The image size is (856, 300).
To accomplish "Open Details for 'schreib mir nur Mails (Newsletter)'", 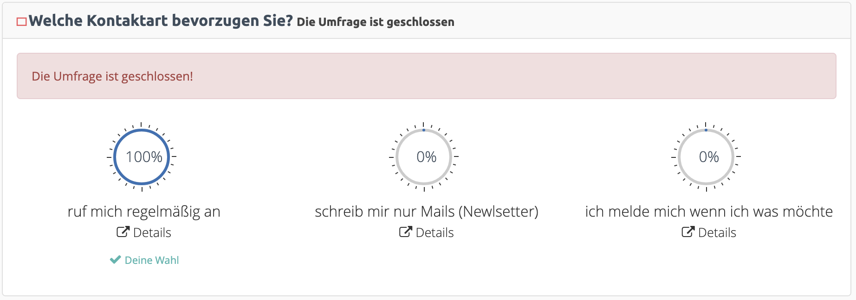I will click(x=427, y=232).
